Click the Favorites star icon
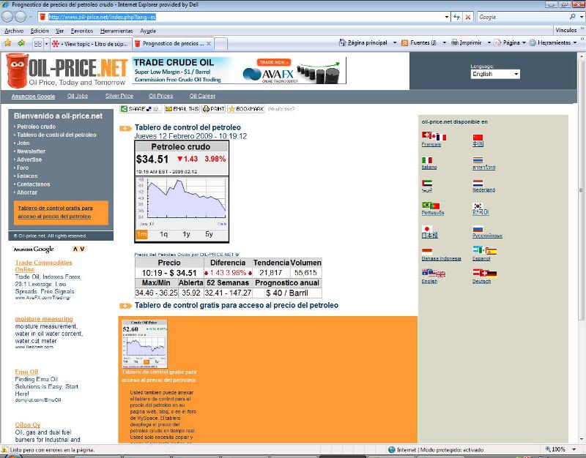586x458 pixels. coord(7,43)
